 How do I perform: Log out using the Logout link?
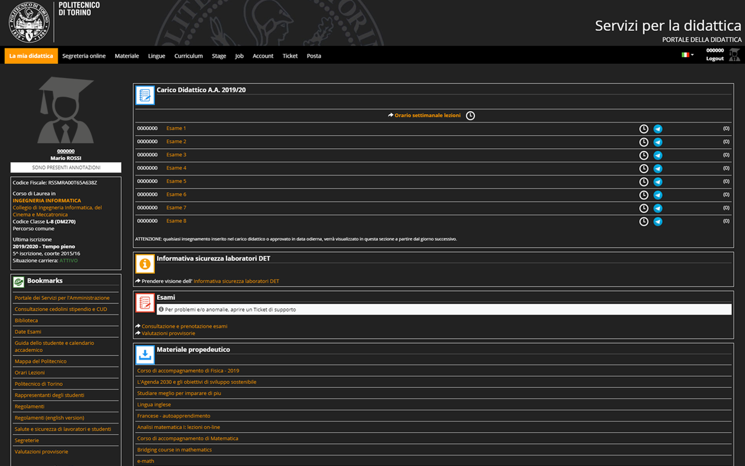click(715, 59)
